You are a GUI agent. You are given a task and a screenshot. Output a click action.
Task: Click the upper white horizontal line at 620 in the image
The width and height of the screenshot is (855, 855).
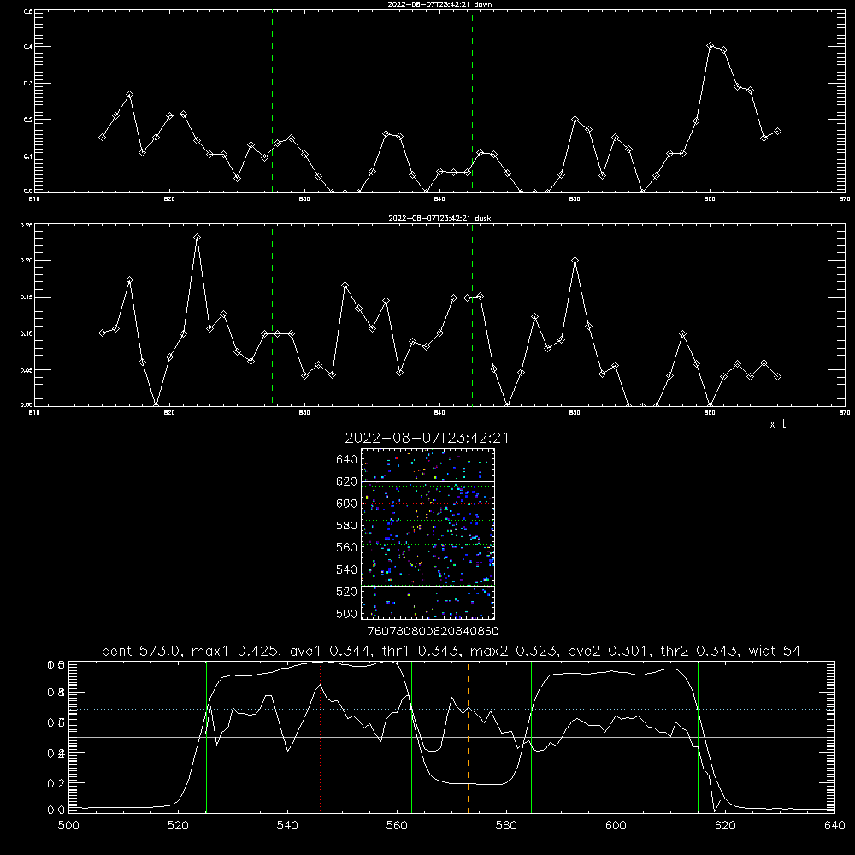point(428,481)
